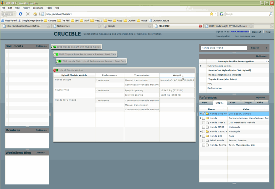
Task: Check the Honda That's reference checkbox
Action: tap(204, 123)
